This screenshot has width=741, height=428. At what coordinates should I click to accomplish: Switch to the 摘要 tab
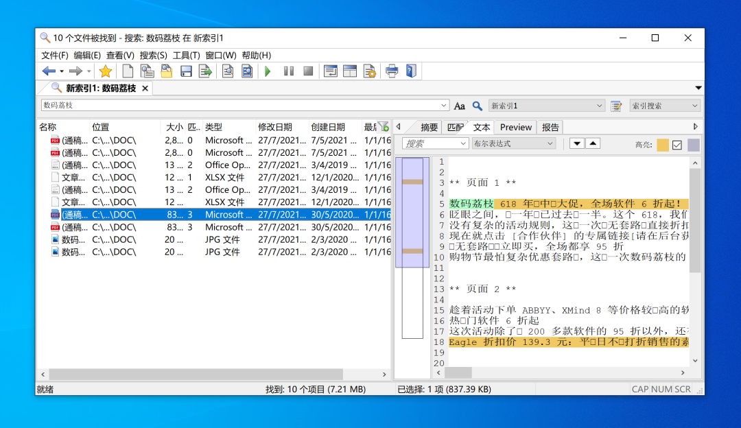pyautogui.click(x=429, y=127)
